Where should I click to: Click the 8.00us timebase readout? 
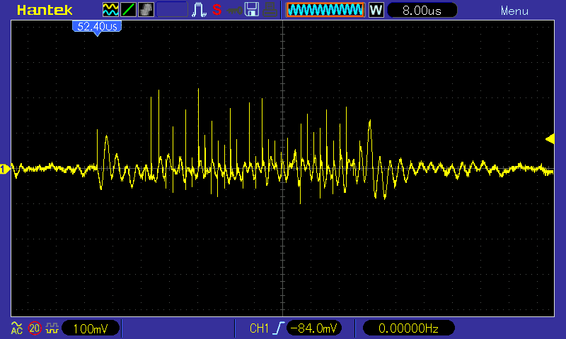tap(422, 10)
